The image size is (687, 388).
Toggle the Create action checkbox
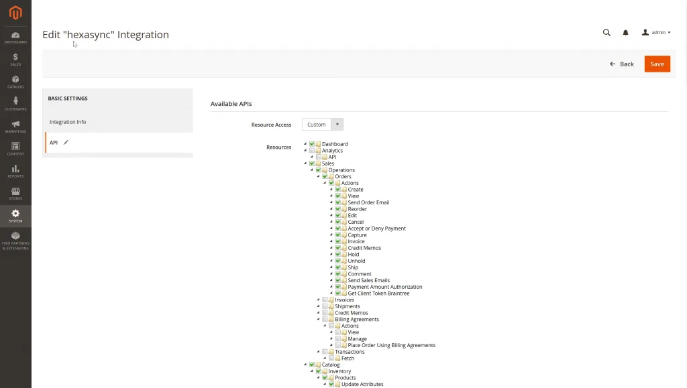(x=338, y=190)
